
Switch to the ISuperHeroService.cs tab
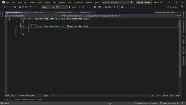(x=39, y=12)
